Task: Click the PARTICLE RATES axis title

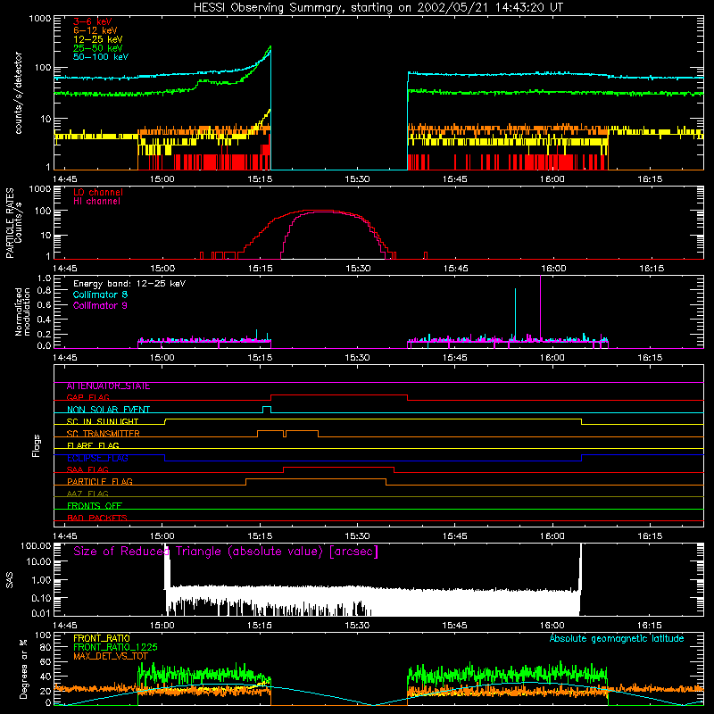Action: [x=10, y=222]
